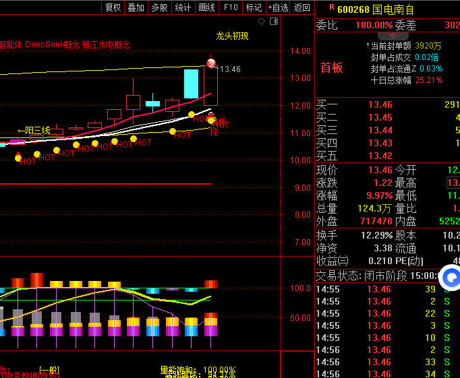Click the first HOT flame marker on chart

coord(18,157)
